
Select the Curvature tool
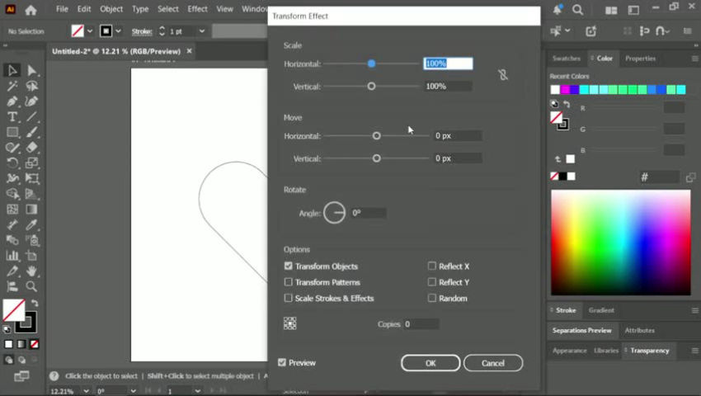[x=31, y=101]
